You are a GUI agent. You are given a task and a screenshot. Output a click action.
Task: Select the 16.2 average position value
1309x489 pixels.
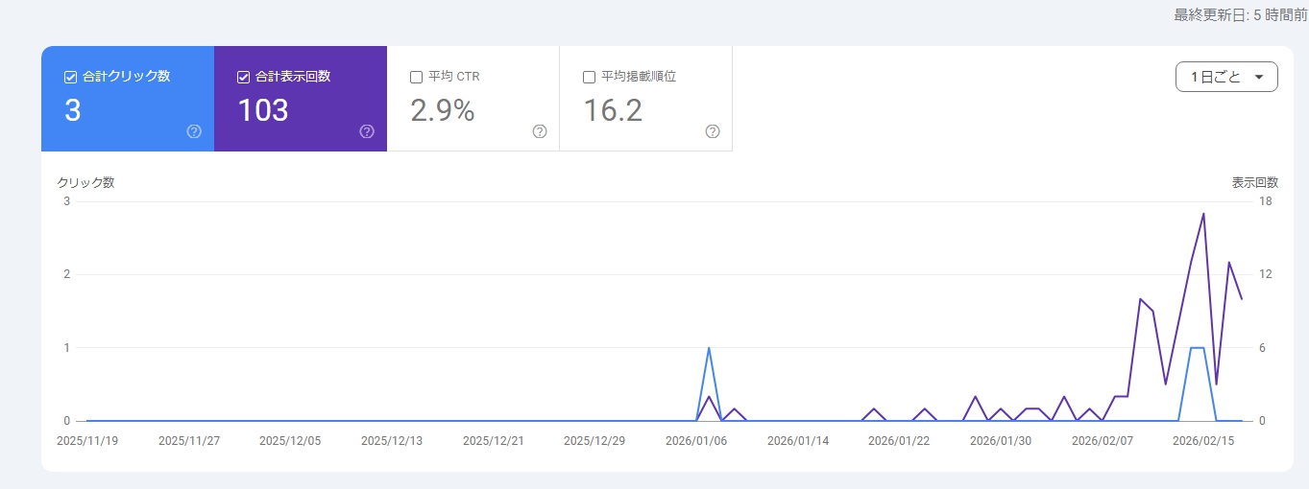tap(613, 111)
